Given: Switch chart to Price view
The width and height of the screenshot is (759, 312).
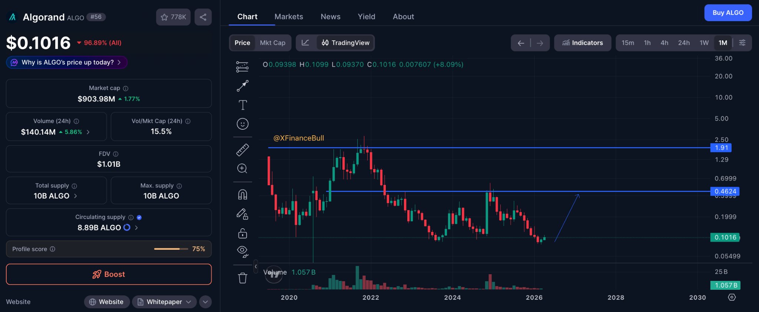Looking at the screenshot, I should 242,43.
